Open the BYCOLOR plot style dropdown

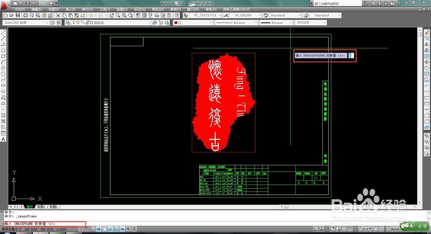(x=311, y=22)
